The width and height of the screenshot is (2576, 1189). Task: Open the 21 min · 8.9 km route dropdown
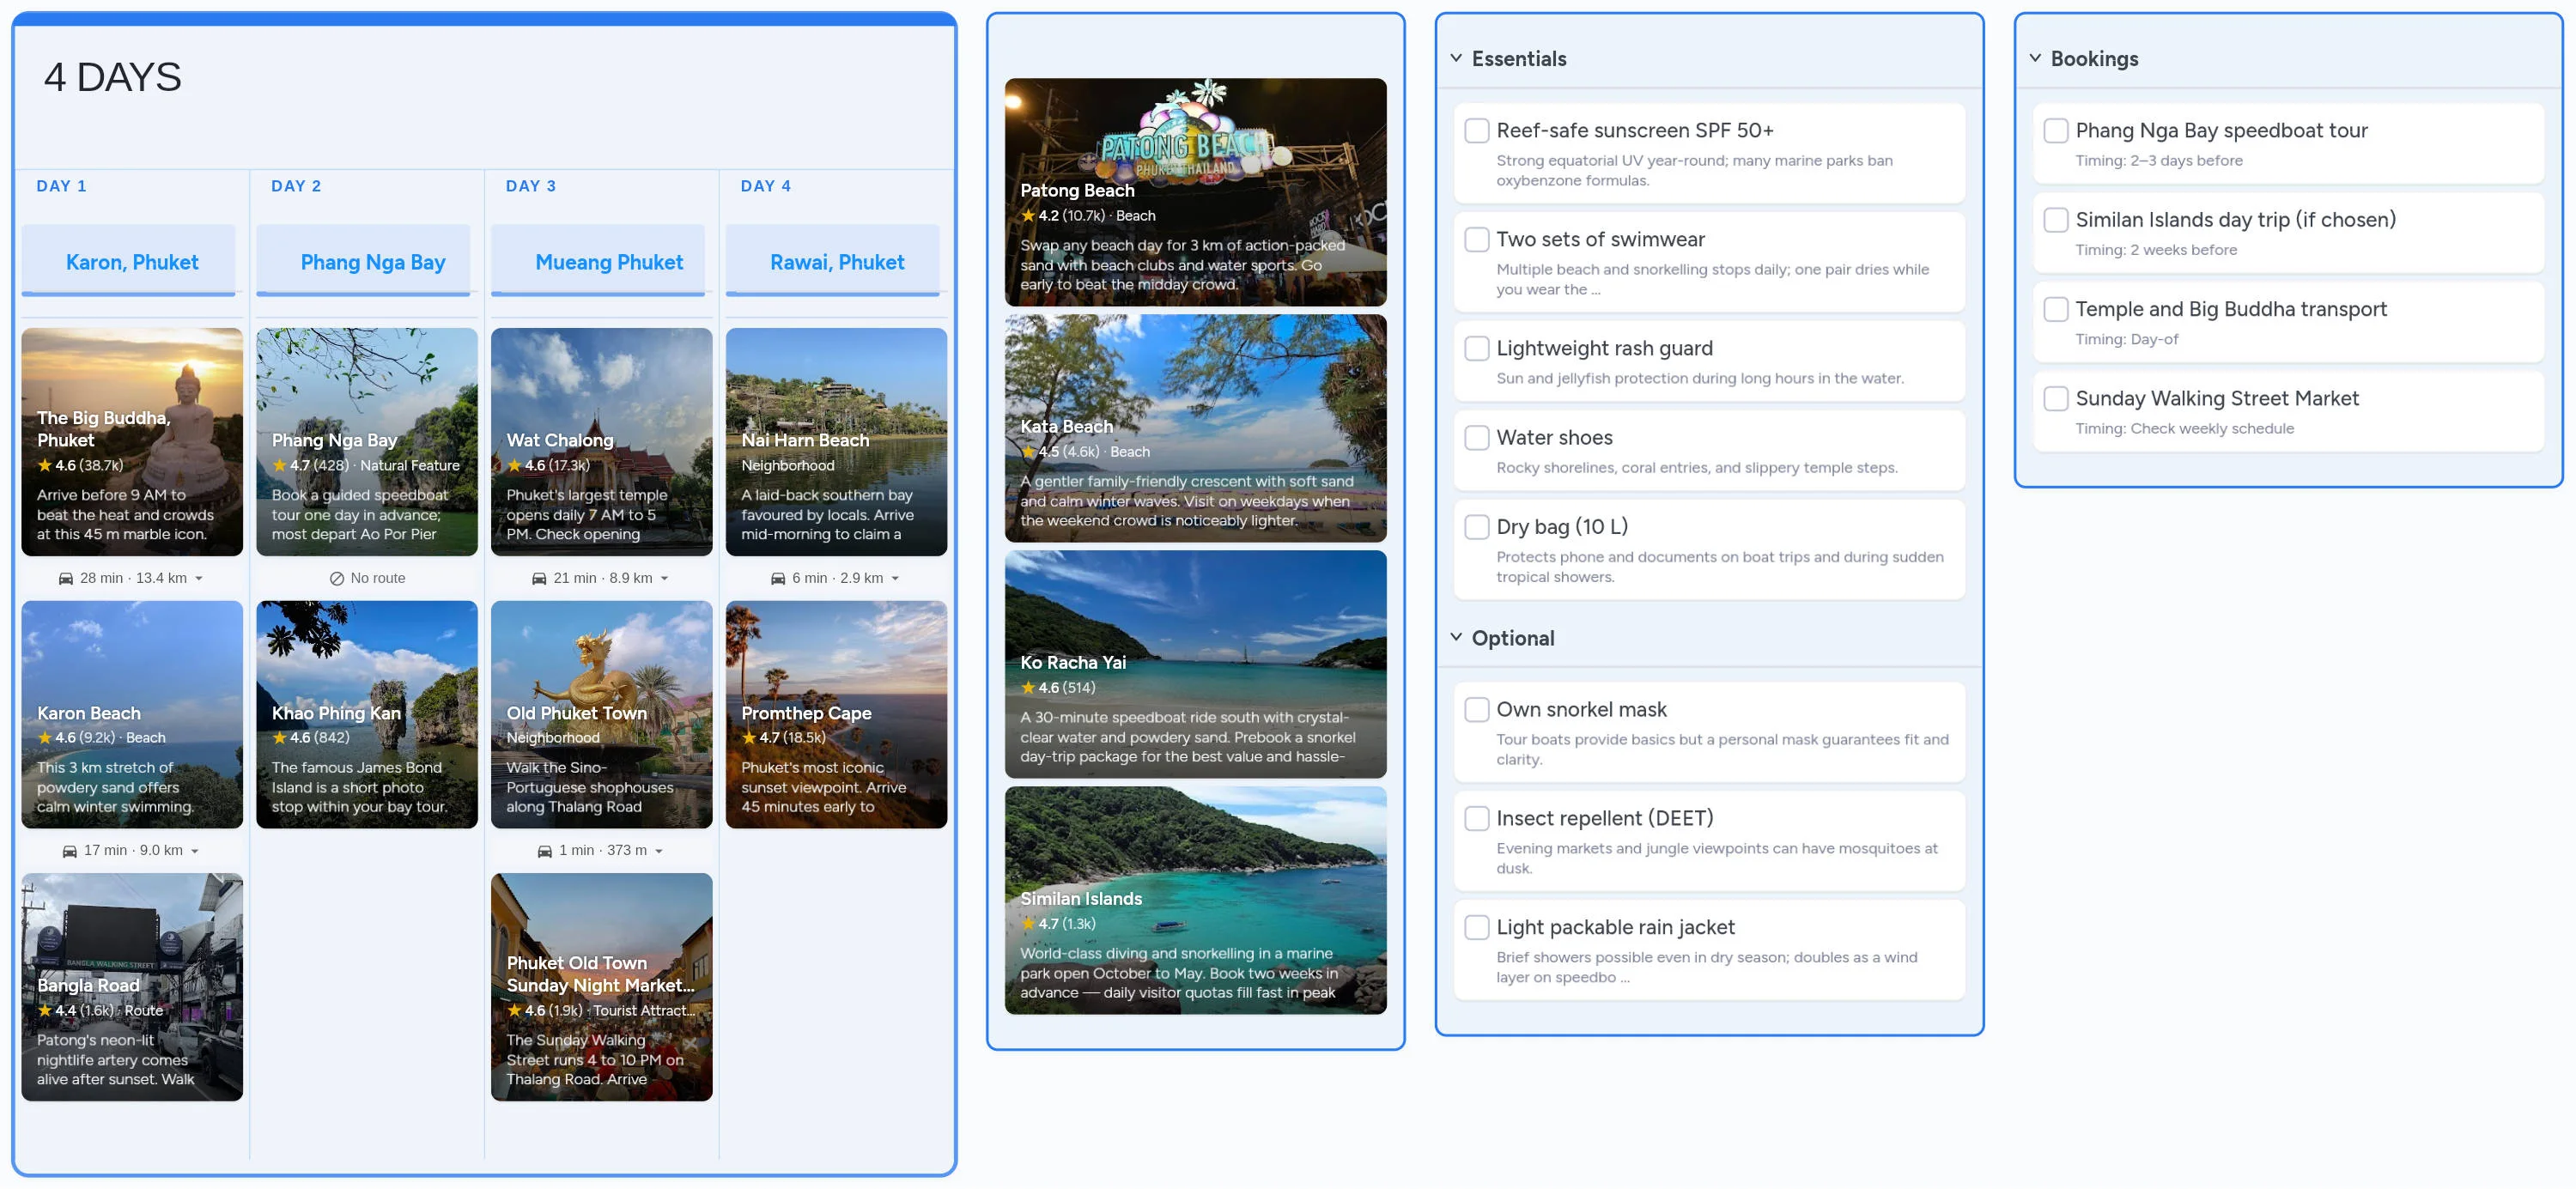[664, 578]
